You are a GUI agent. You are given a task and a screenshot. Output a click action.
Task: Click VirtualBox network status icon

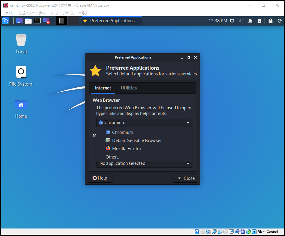coord(214,231)
